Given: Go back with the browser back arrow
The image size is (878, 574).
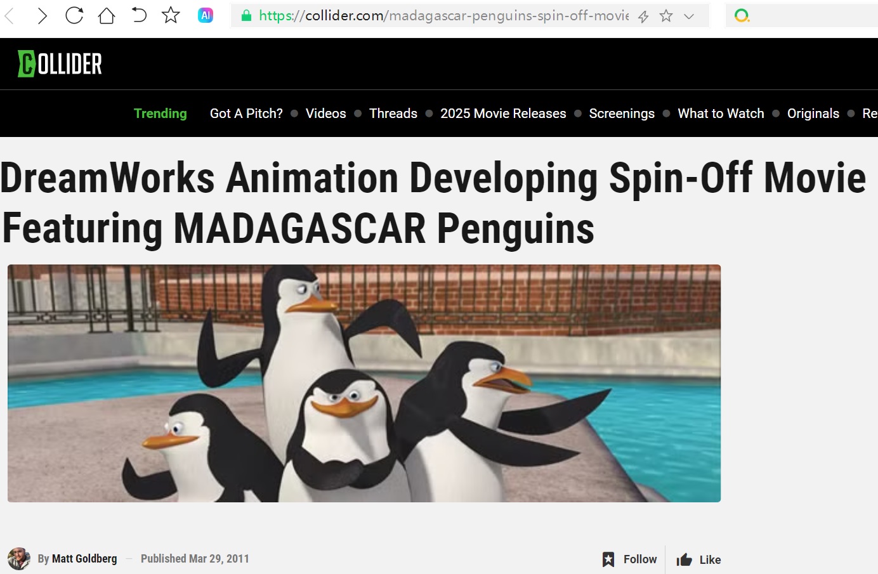Looking at the screenshot, I should click(x=10, y=16).
